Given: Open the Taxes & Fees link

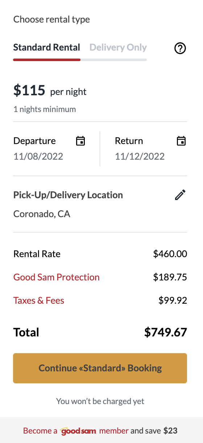Looking at the screenshot, I should click(x=39, y=300).
